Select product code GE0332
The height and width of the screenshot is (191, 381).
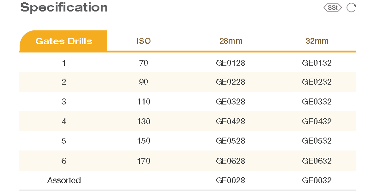(x=317, y=102)
